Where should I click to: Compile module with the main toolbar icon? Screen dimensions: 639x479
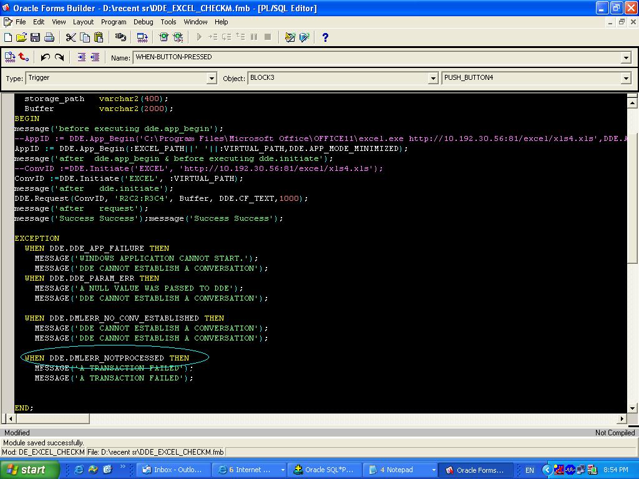pos(142,37)
